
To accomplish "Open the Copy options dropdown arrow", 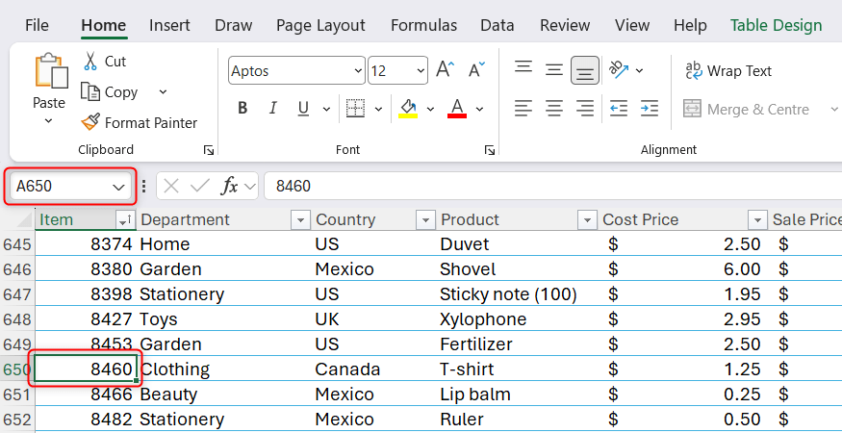I will point(163,91).
